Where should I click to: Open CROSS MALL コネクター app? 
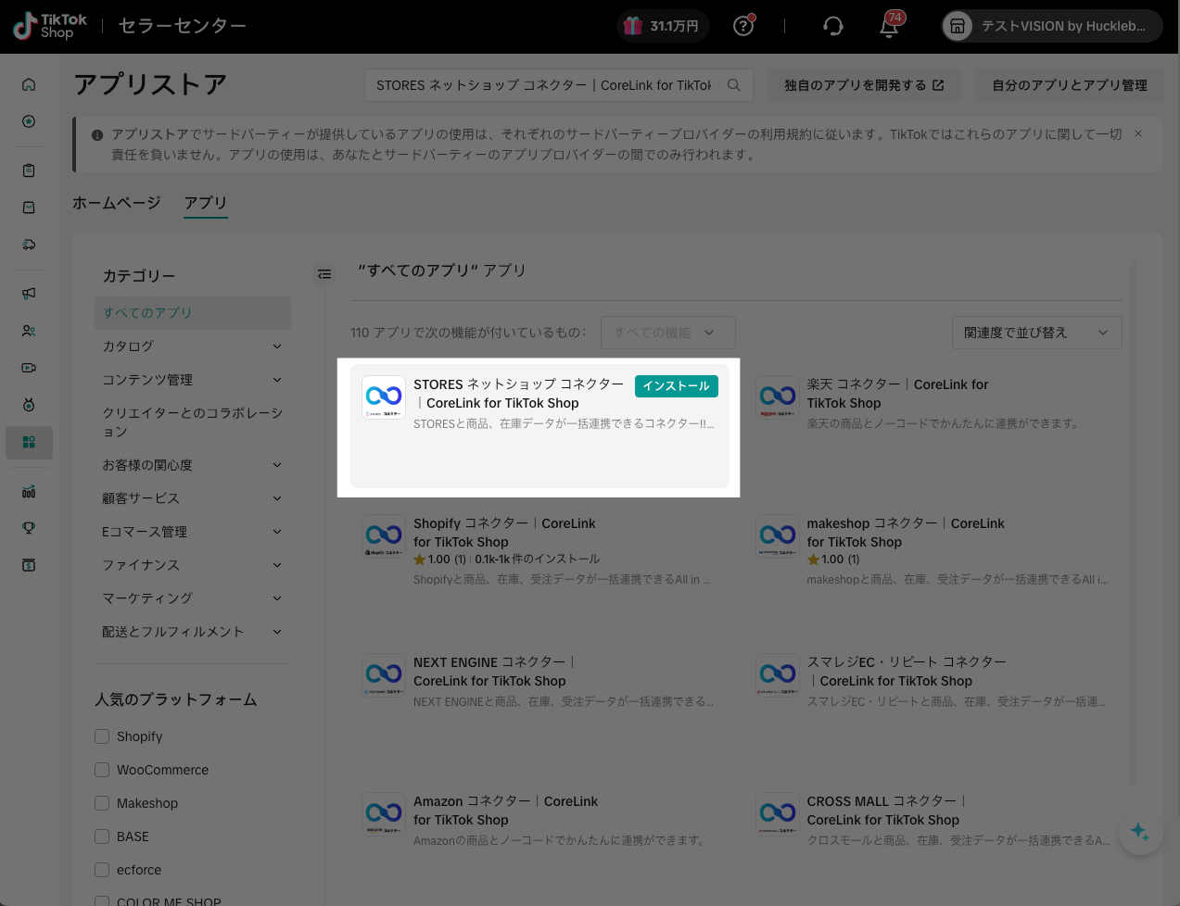933,823
